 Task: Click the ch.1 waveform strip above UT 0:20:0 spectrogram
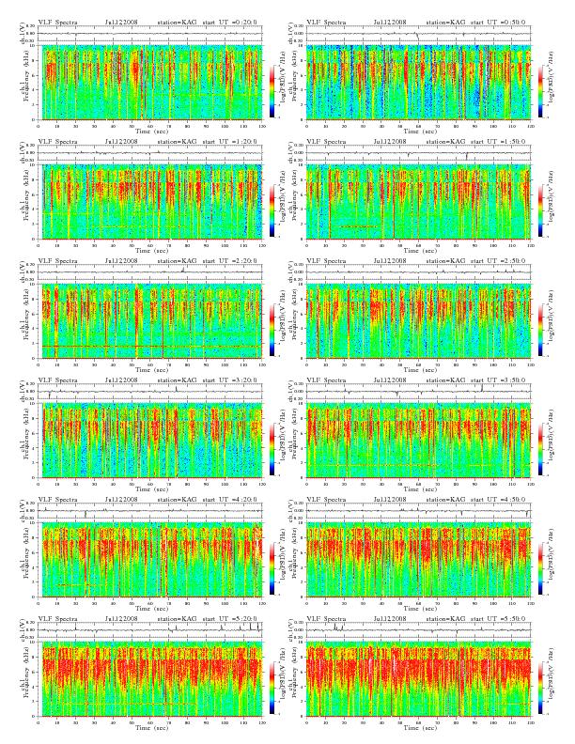pyautogui.click(x=150, y=34)
